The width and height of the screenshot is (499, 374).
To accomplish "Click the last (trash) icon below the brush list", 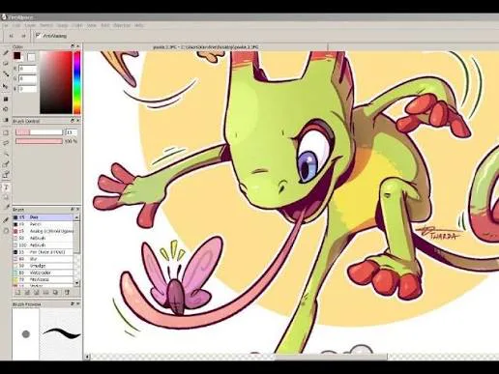I will 67,293.
